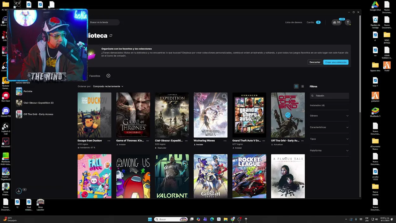Screen dimensions: 396x223
Task: Open the sort order dropdown Comprado recientemente
Action: click(108, 86)
